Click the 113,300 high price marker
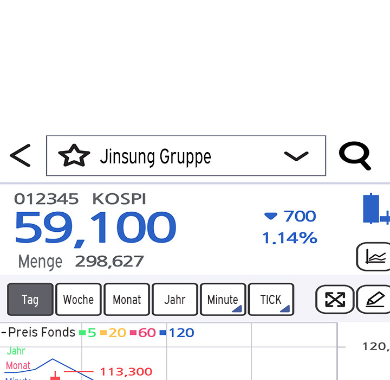This screenshot has height=380, width=390. point(126,372)
